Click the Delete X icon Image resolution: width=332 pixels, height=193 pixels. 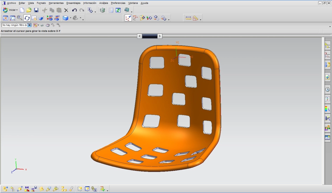(x=66, y=10)
